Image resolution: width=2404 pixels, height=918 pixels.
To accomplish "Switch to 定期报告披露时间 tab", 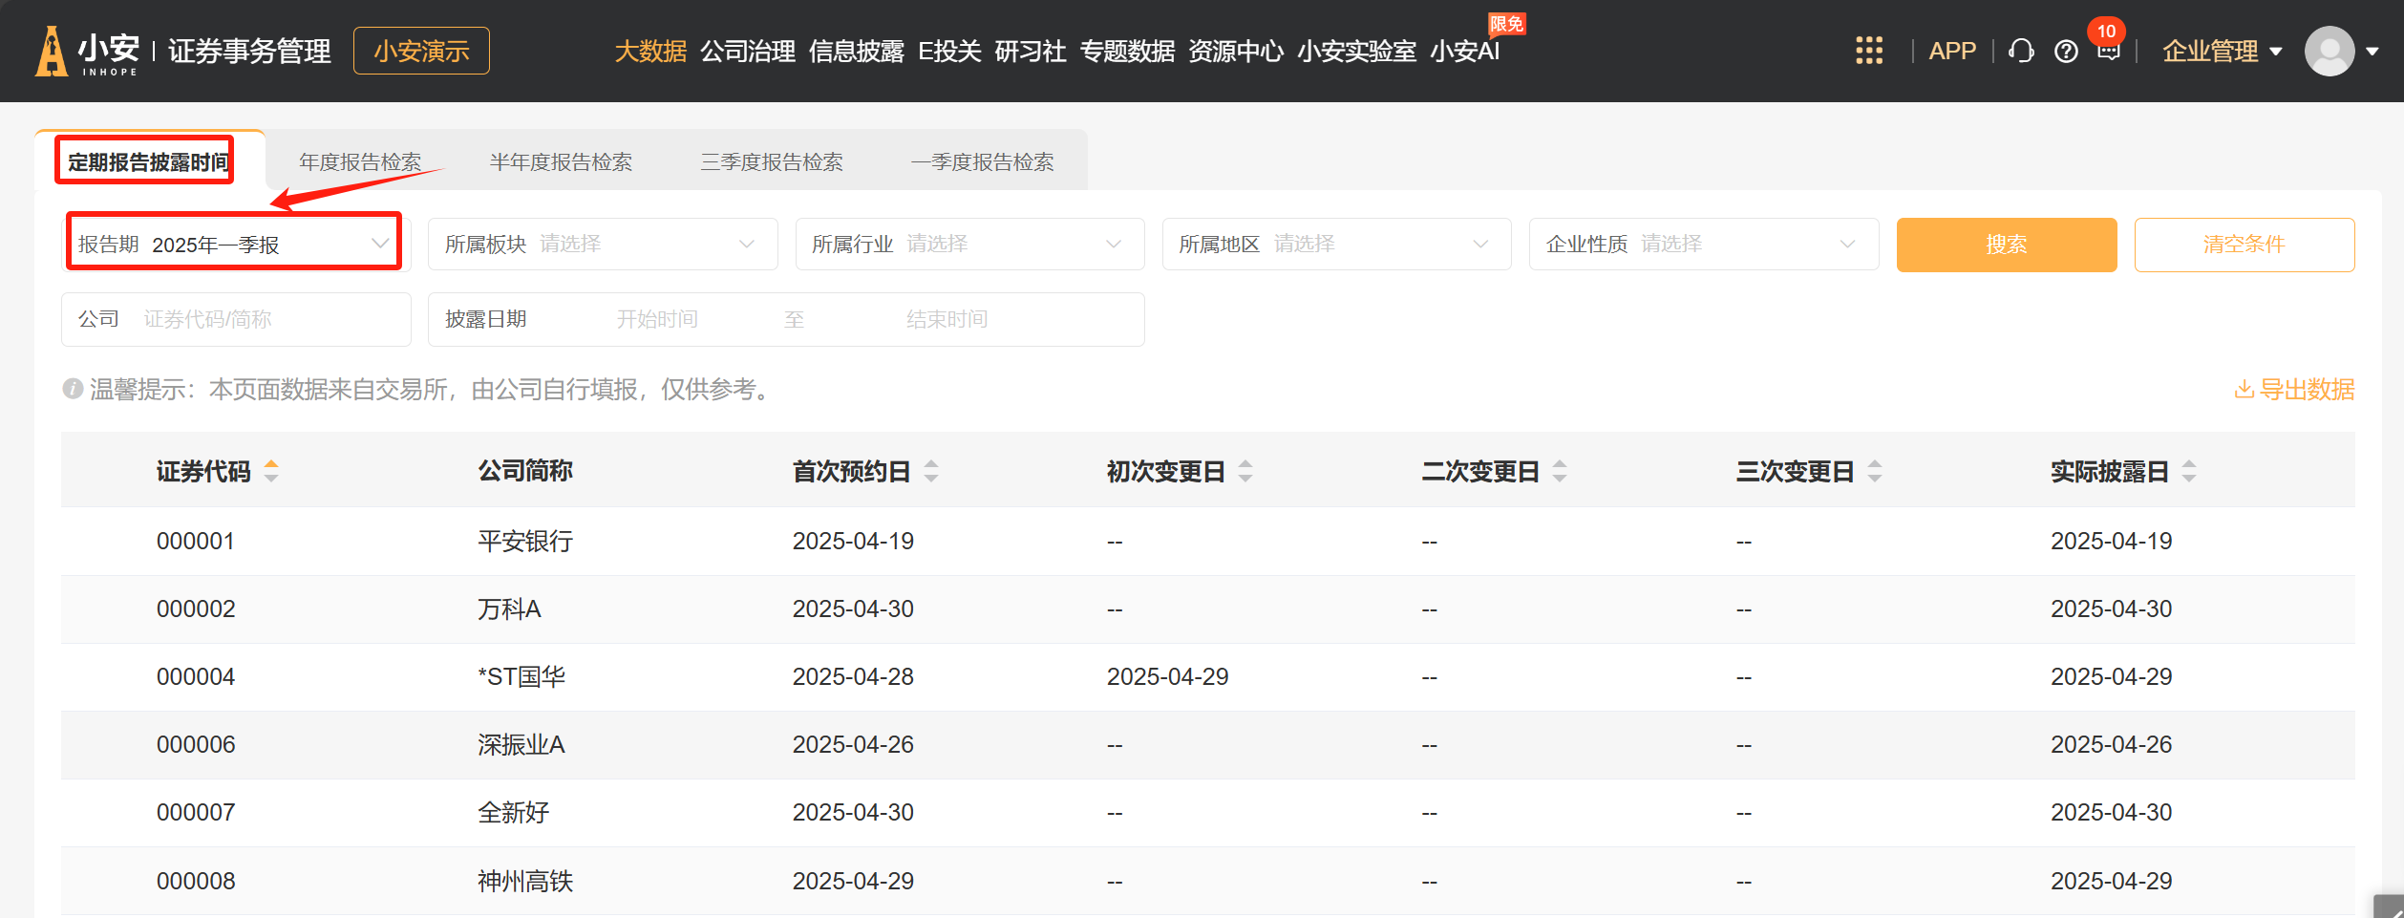I will tap(148, 162).
